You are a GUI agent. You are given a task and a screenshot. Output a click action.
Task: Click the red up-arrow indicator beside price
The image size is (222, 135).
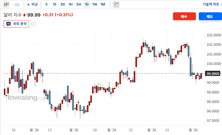(24, 15)
